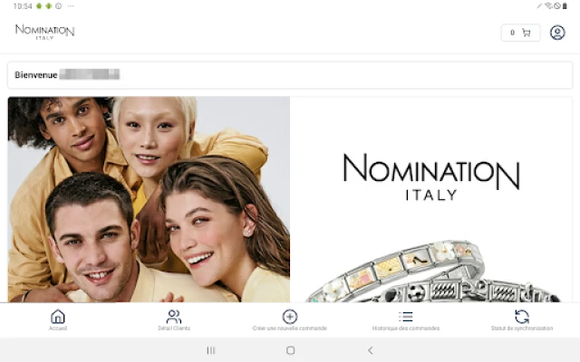The width and height of the screenshot is (580, 362).
Task: Open the shopping cart showing 0 items
Action: point(520,33)
